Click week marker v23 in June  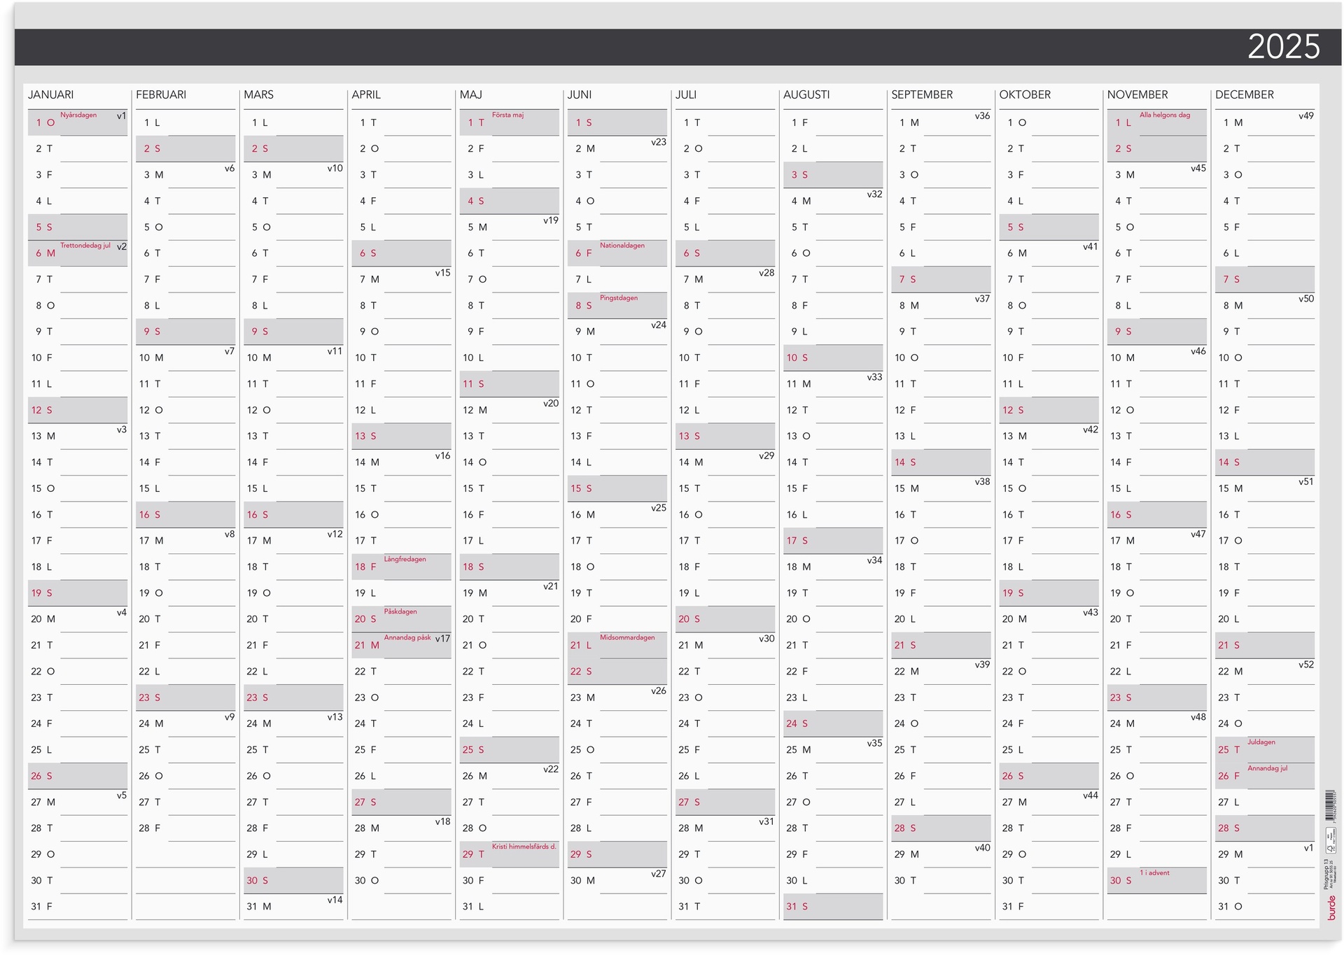(x=658, y=142)
